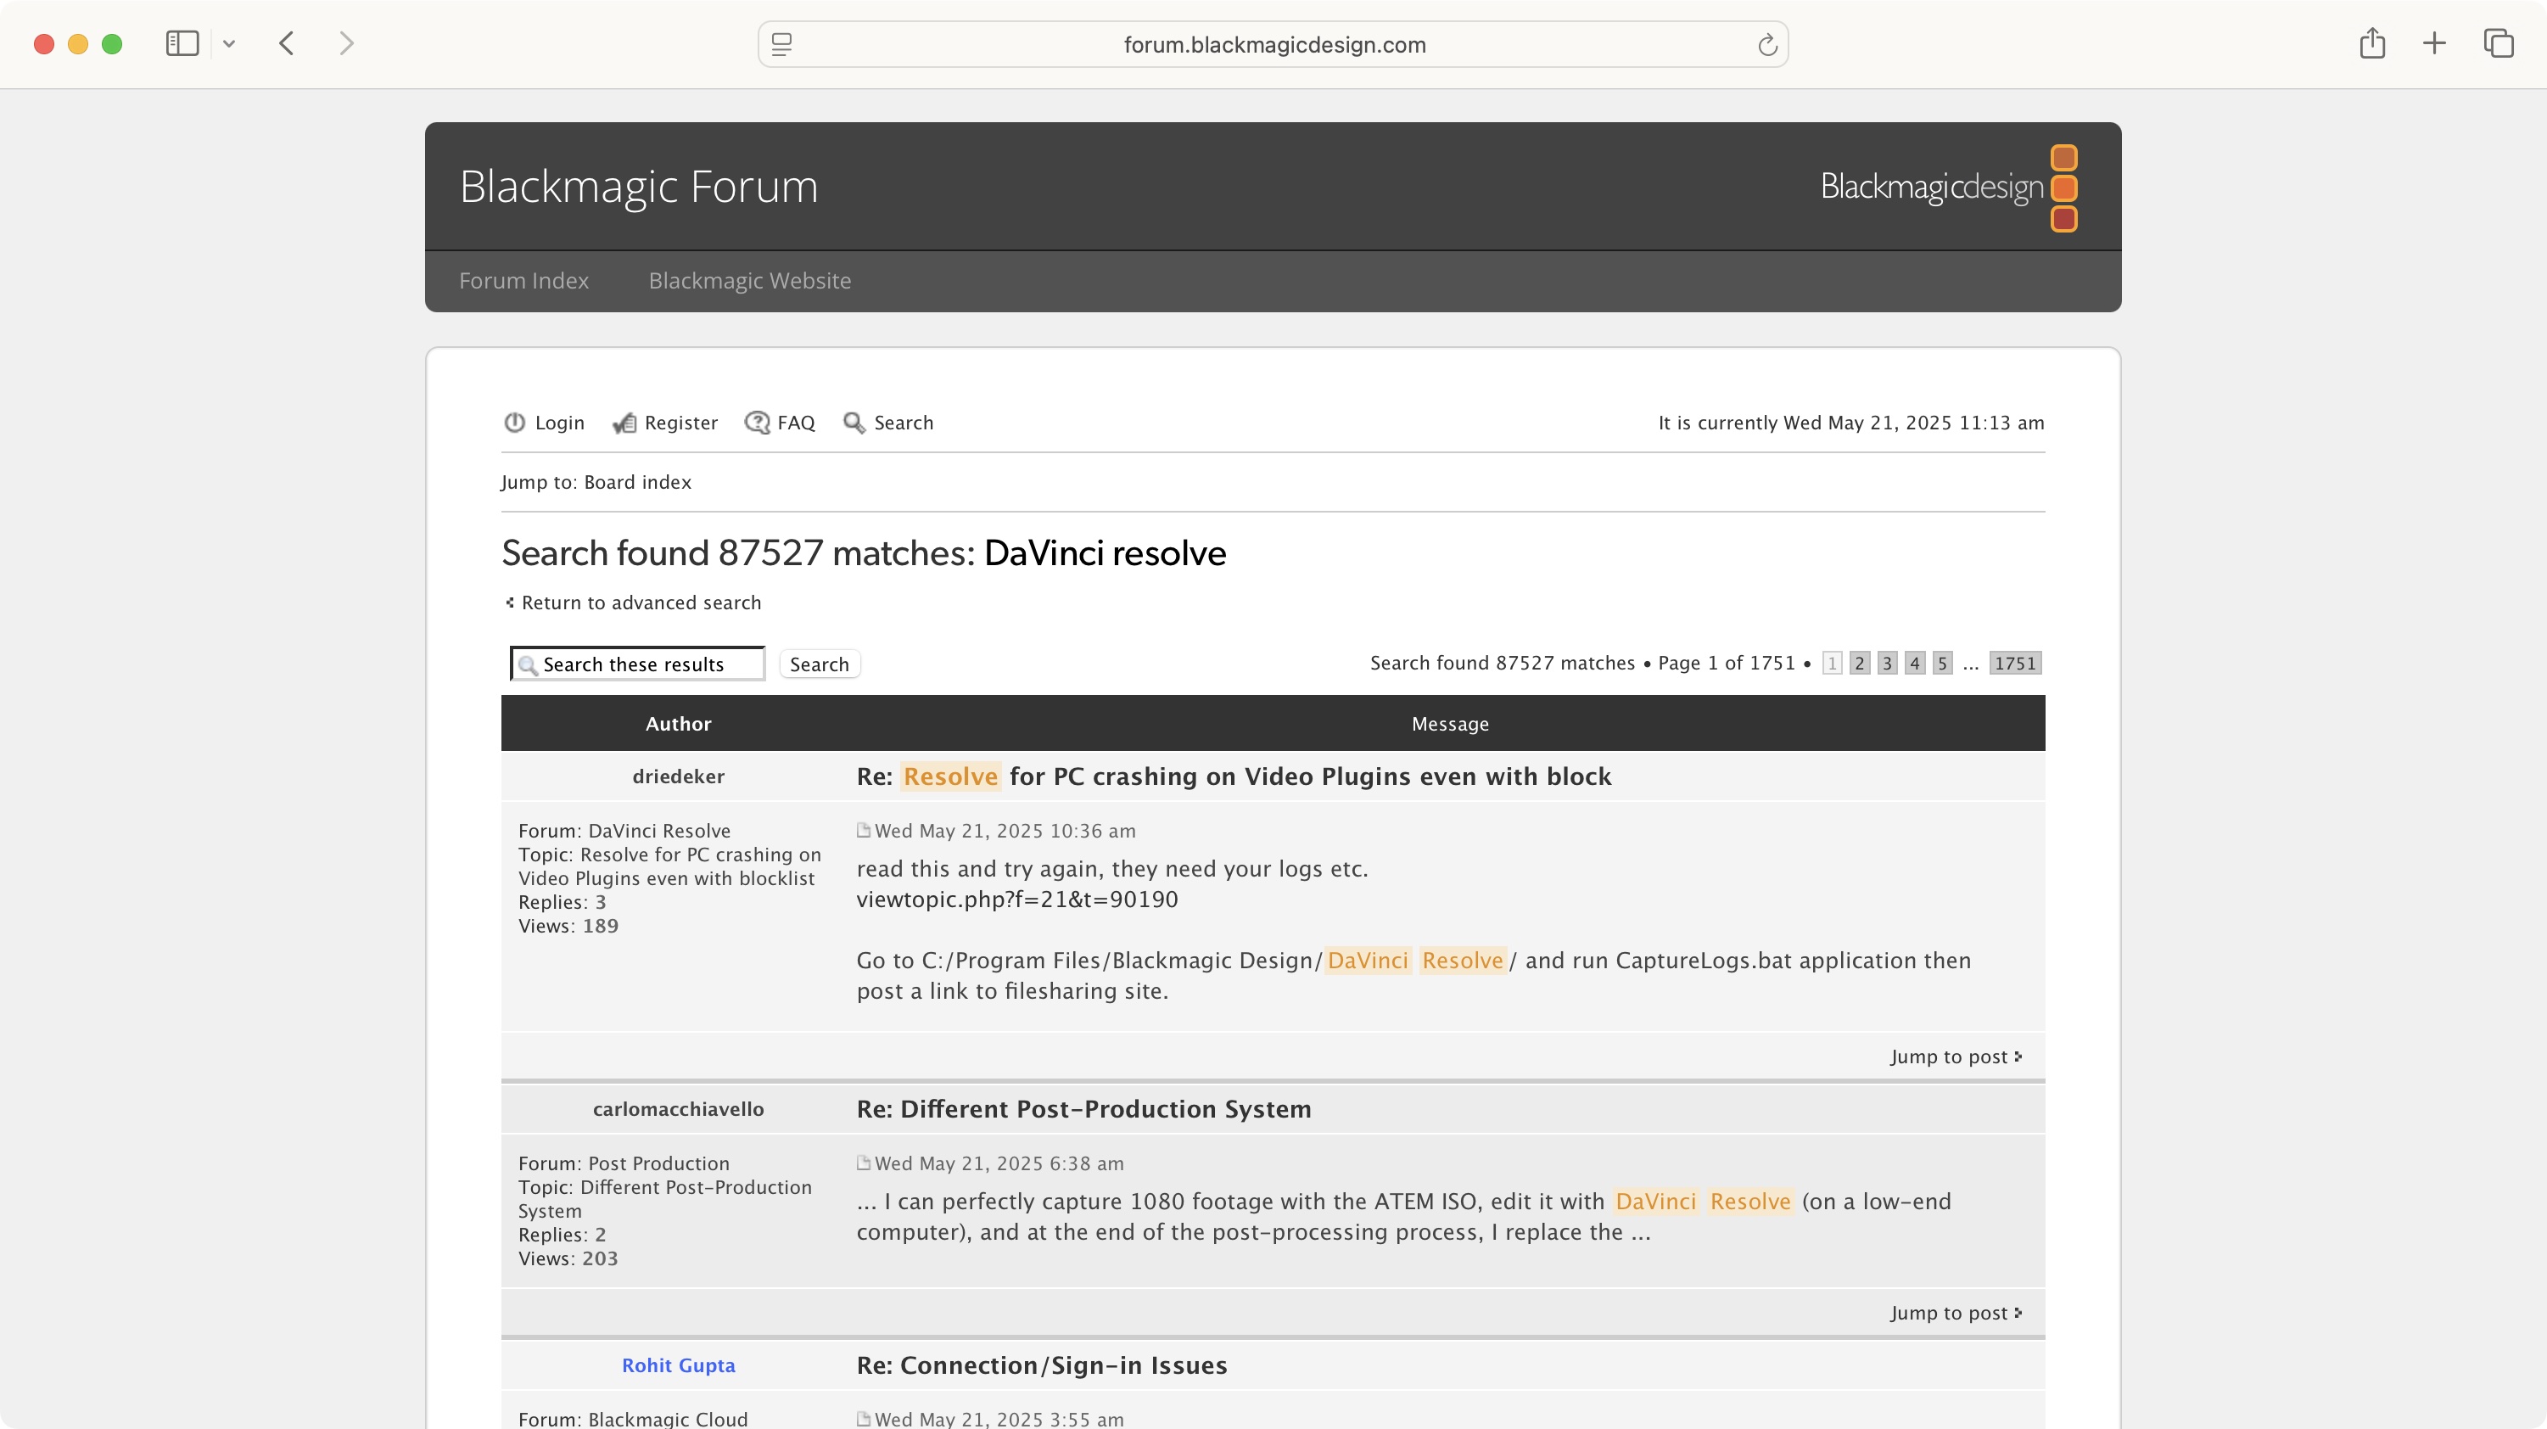Image resolution: width=2547 pixels, height=1429 pixels.
Task: Go to results page 2
Action: pos(1860,663)
